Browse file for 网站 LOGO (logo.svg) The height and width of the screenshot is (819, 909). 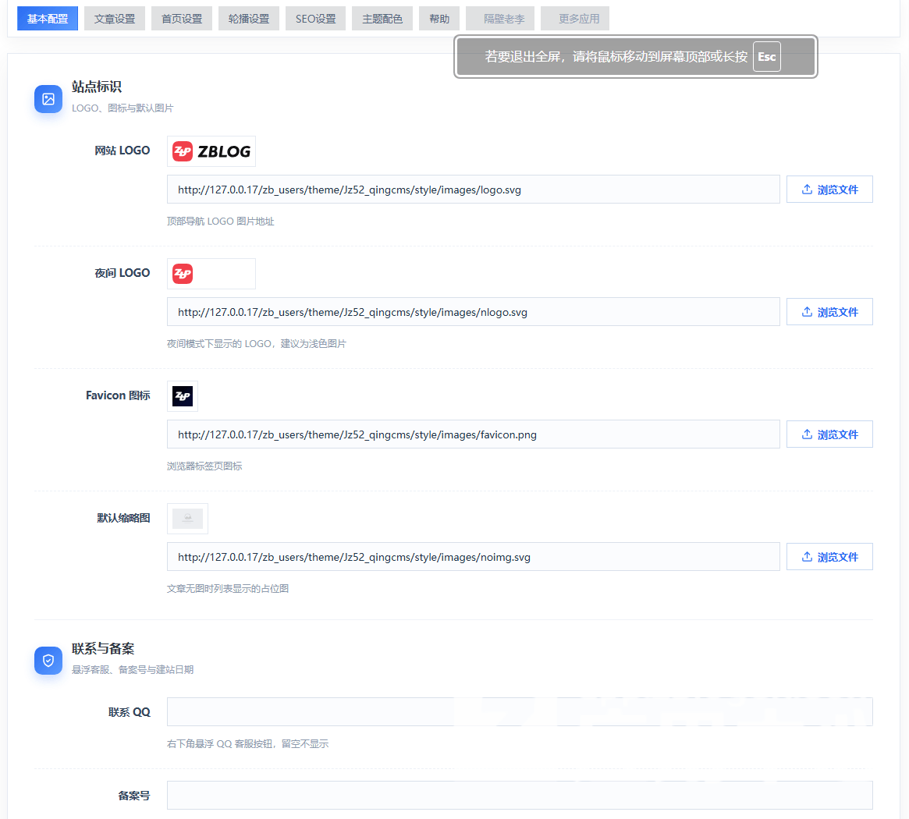pos(829,190)
